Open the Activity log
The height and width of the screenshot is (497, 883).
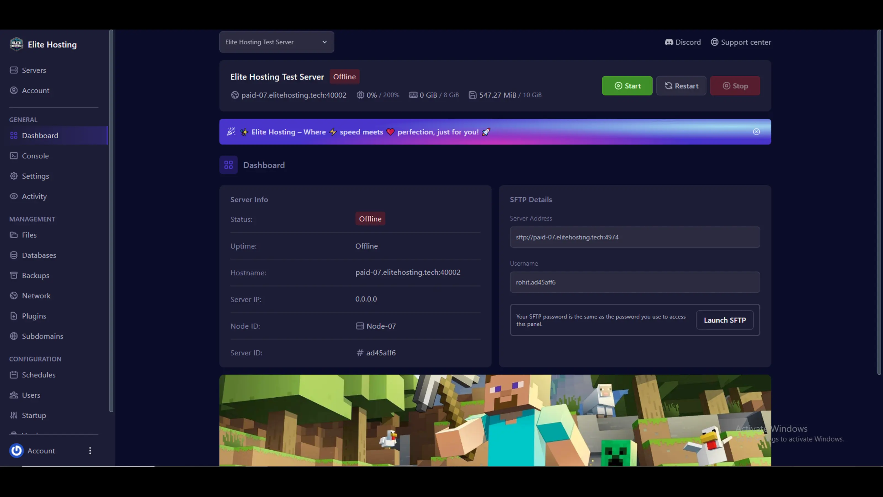click(x=34, y=196)
